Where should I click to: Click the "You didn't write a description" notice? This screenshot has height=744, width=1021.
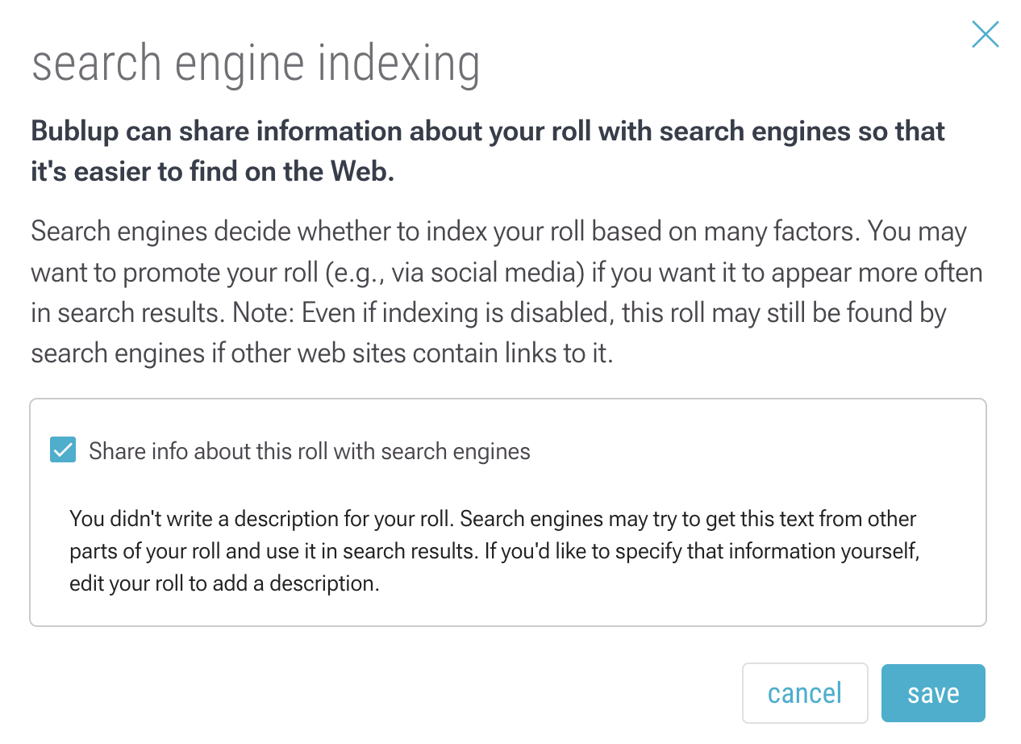pos(493,518)
